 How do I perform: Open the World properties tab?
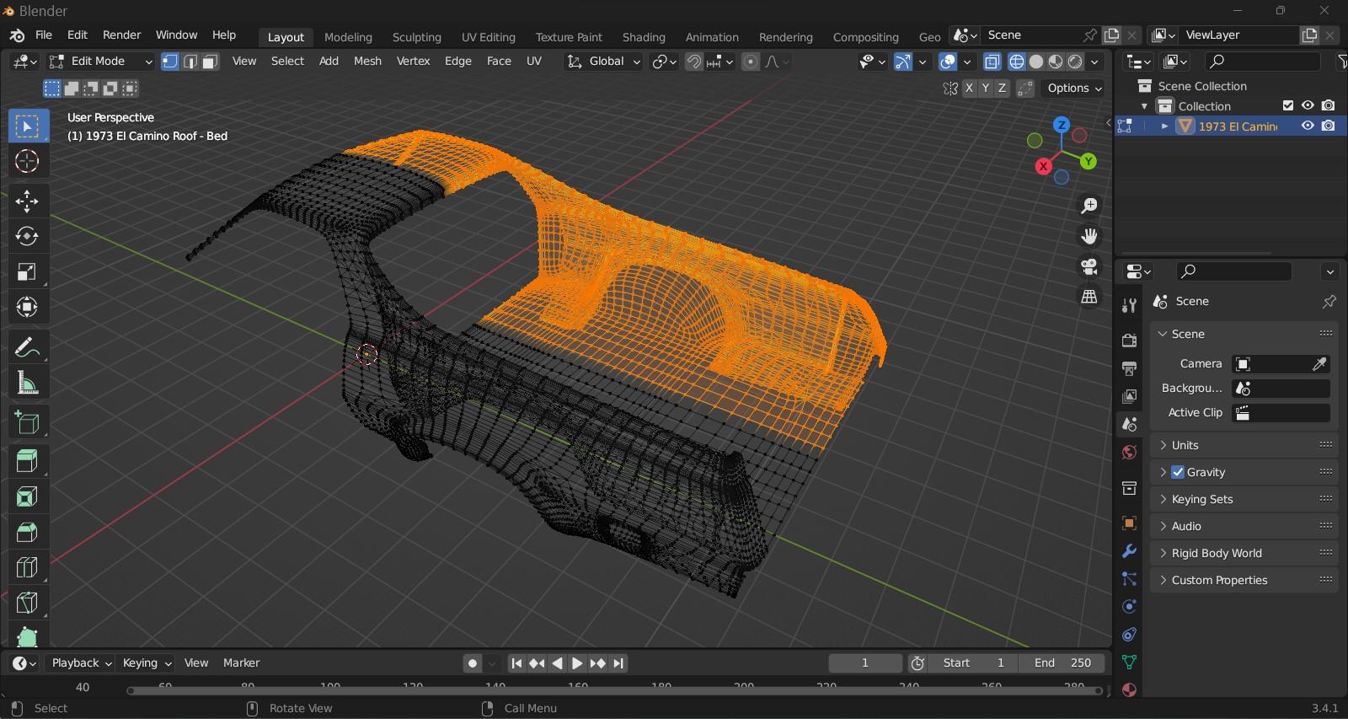point(1129,453)
